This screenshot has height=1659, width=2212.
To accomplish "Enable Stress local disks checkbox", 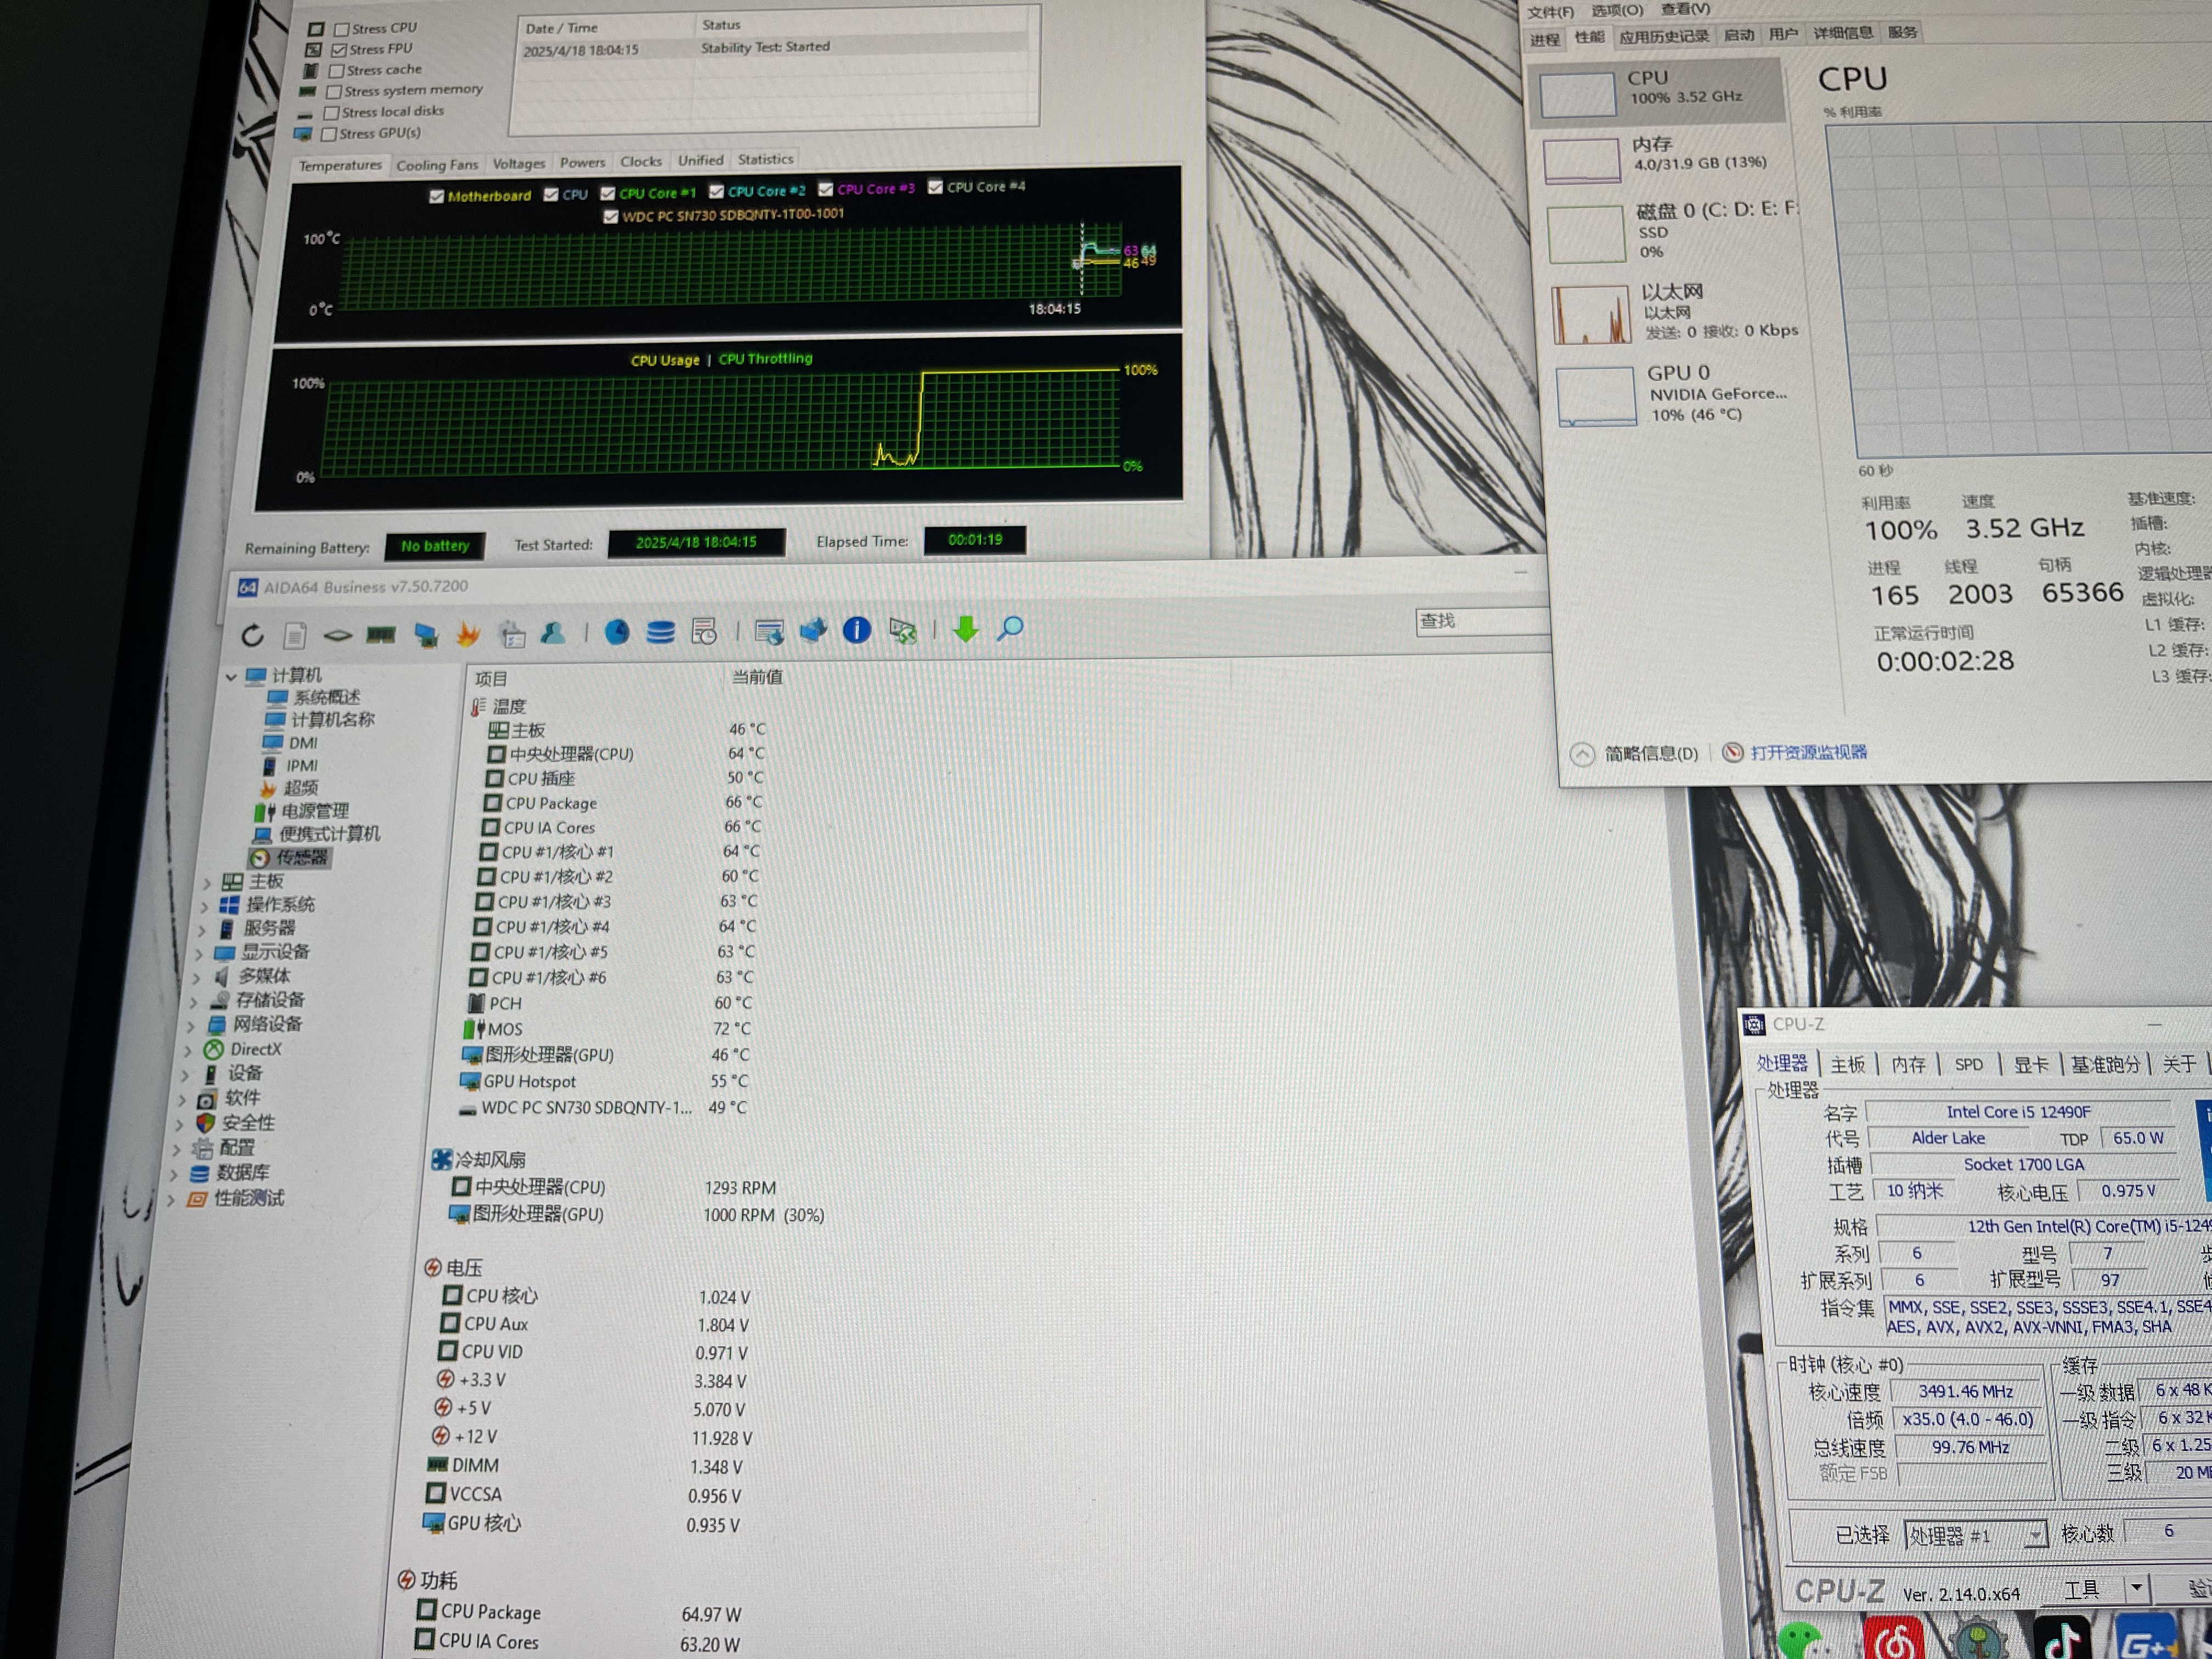I will [331, 113].
